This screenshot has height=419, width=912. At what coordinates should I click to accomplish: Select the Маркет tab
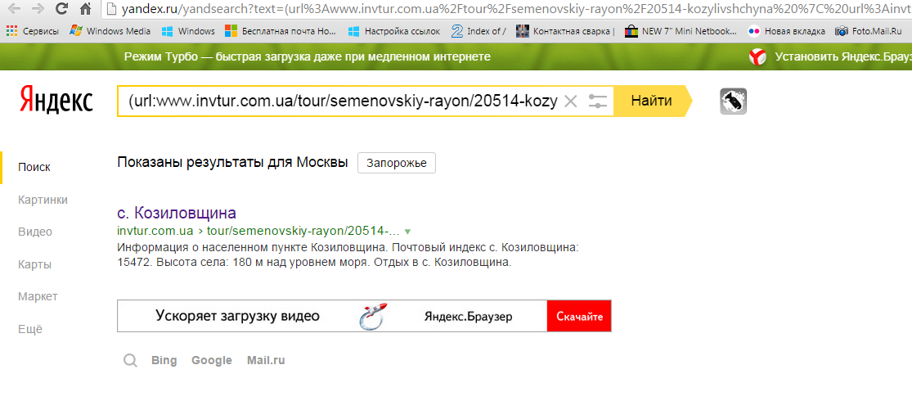(38, 297)
